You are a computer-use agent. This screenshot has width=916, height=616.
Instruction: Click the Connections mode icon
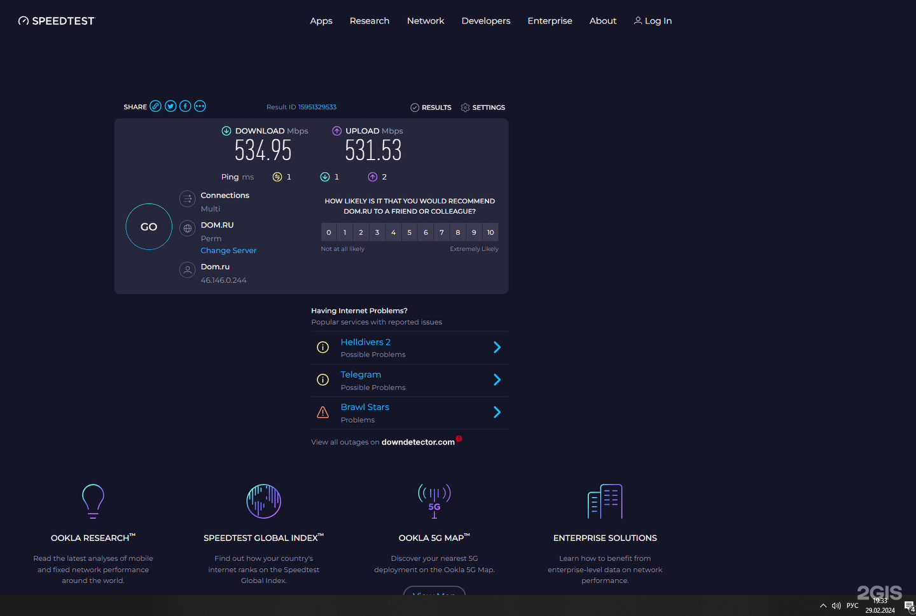tap(187, 199)
